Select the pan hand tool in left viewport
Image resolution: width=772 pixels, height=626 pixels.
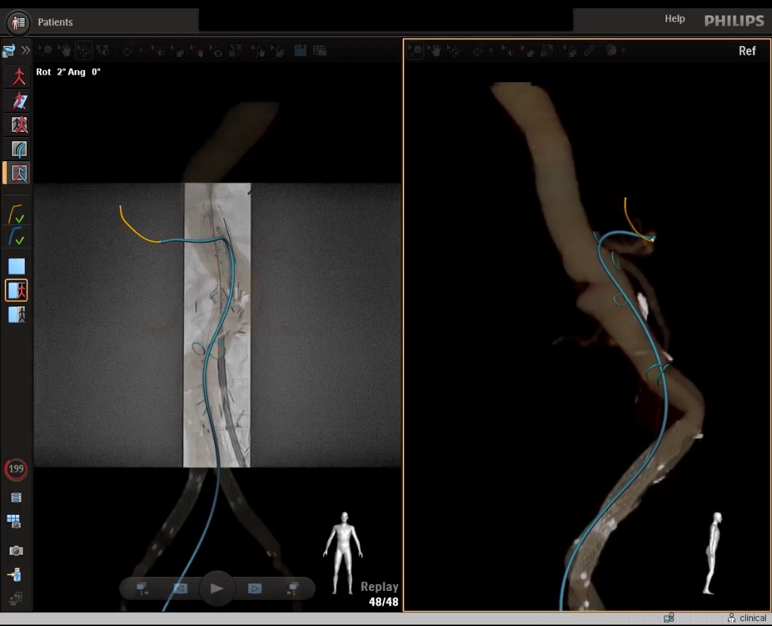(64, 50)
